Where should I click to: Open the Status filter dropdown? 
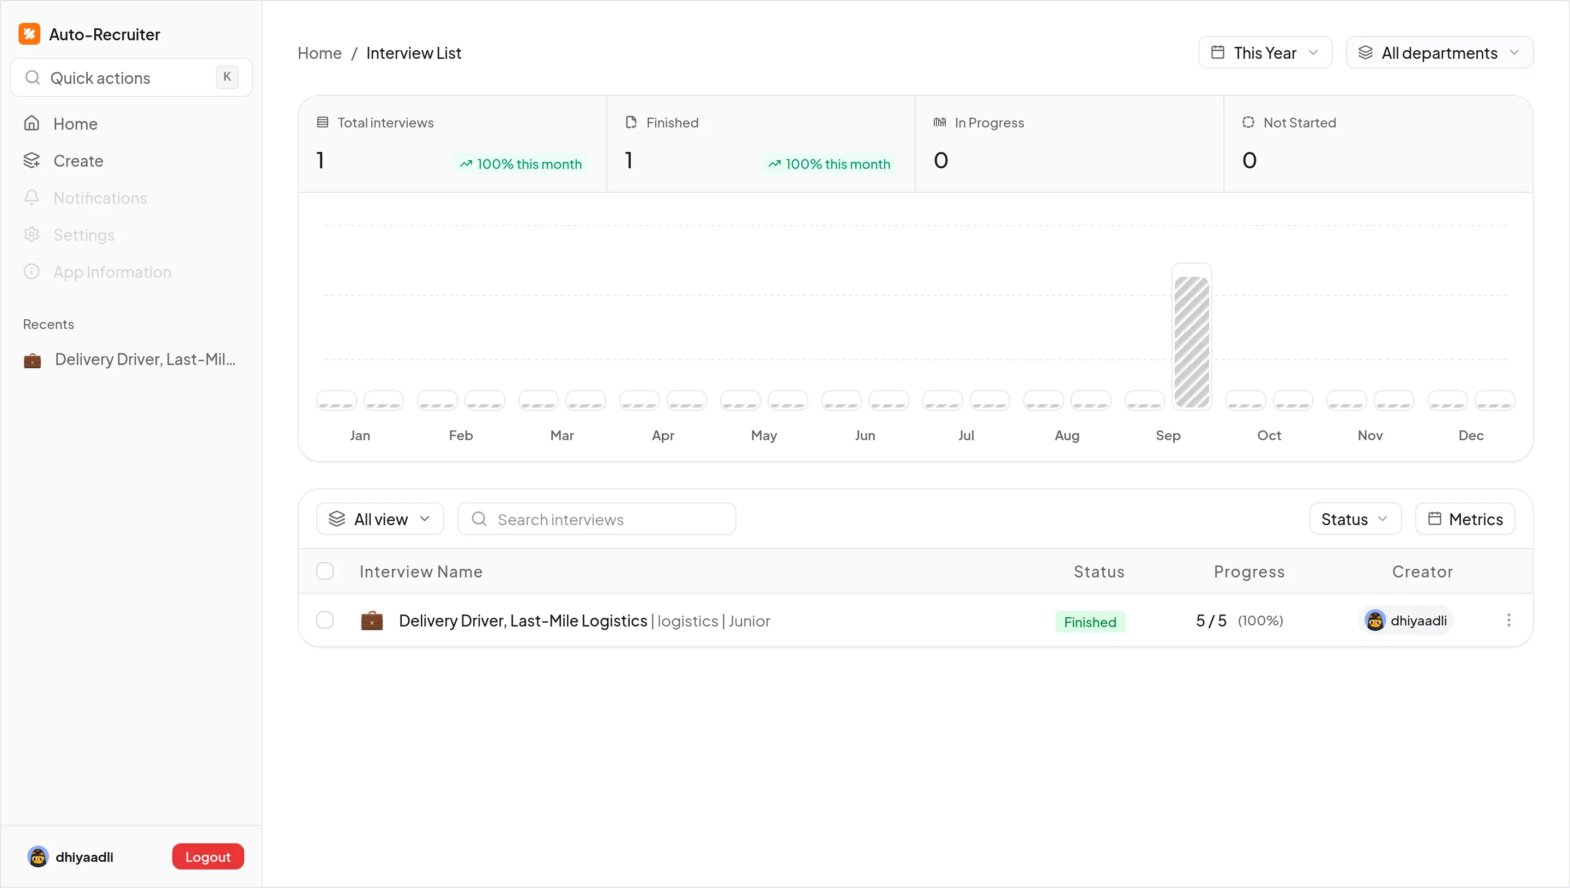1355,519
